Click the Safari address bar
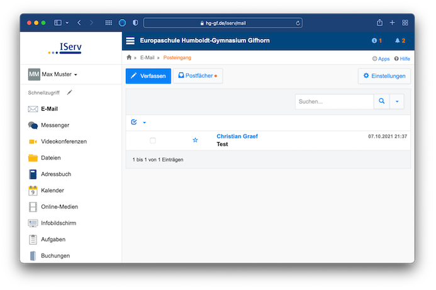 223,23
